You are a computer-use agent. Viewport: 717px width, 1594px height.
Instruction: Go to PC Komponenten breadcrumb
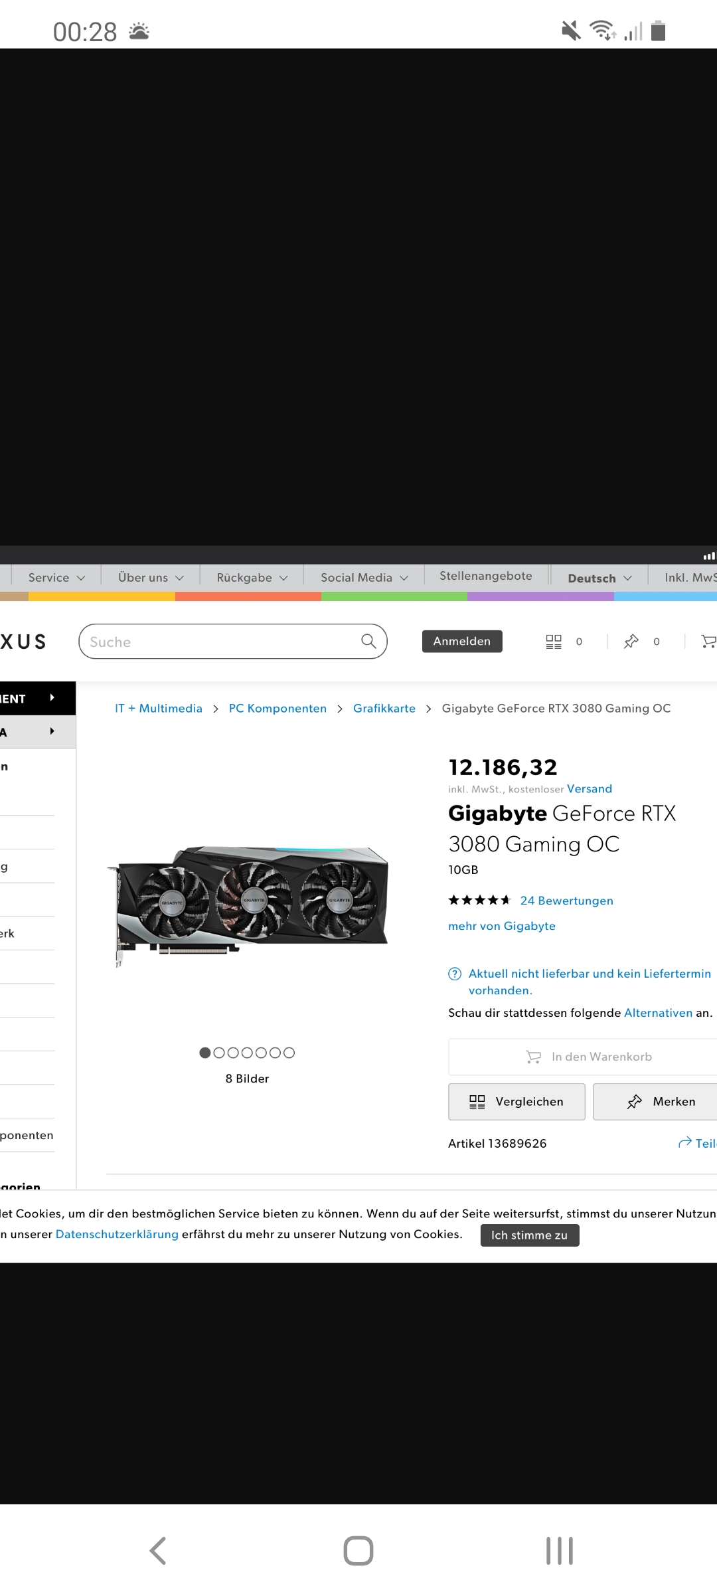(x=278, y=708)
